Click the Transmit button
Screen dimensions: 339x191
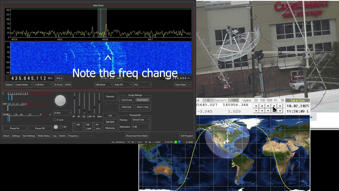(x=110, y=97)
